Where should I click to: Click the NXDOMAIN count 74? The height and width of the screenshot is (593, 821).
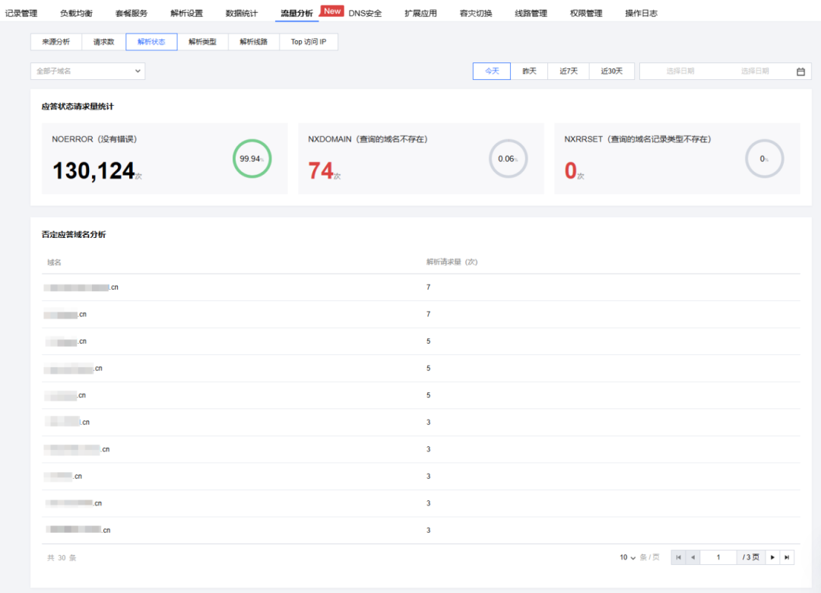coord(321,171)
